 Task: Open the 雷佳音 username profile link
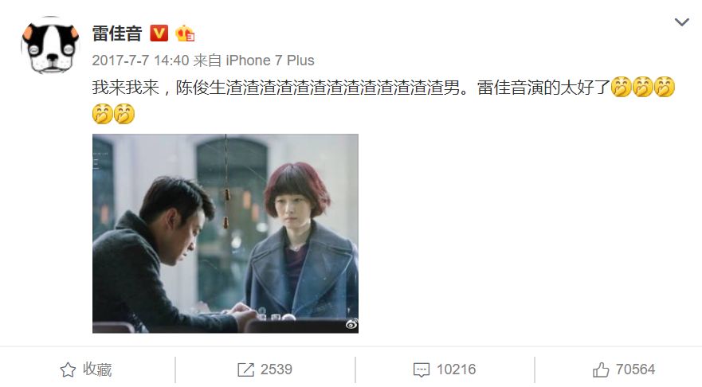[x=117, y=33]
